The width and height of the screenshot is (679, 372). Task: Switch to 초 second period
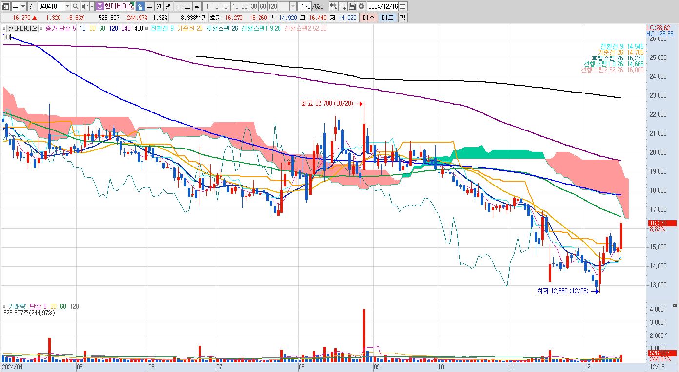[187, 6]
